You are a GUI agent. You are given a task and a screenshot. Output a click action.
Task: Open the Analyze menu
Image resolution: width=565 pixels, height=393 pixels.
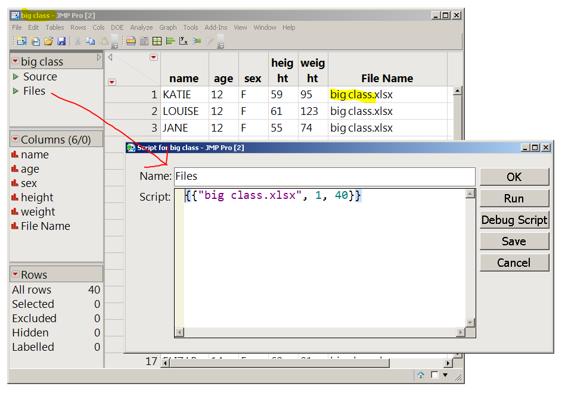pos(141,27)
